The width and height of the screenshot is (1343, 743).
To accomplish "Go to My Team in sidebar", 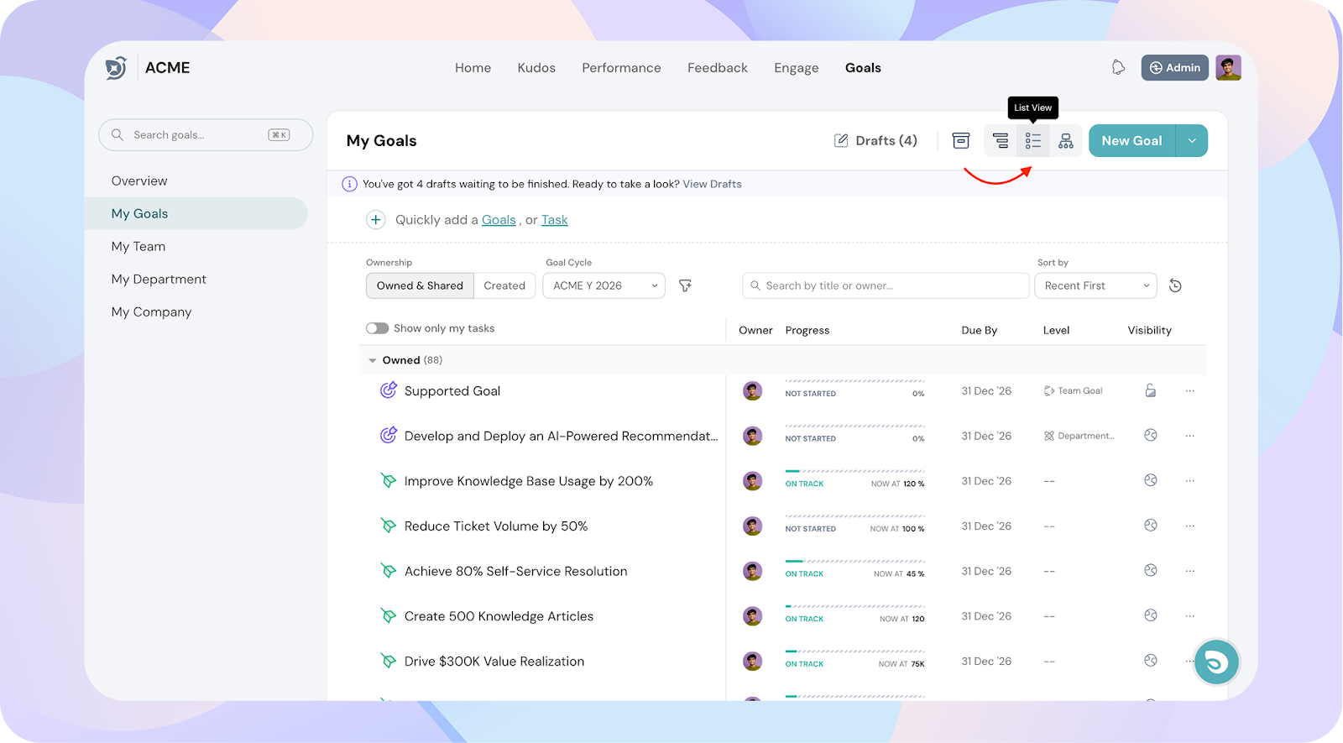I will tap(138, 246).
